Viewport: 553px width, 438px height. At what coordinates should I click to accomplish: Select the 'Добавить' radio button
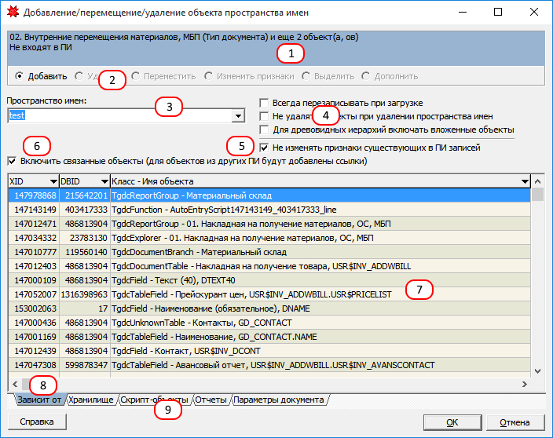19,76
